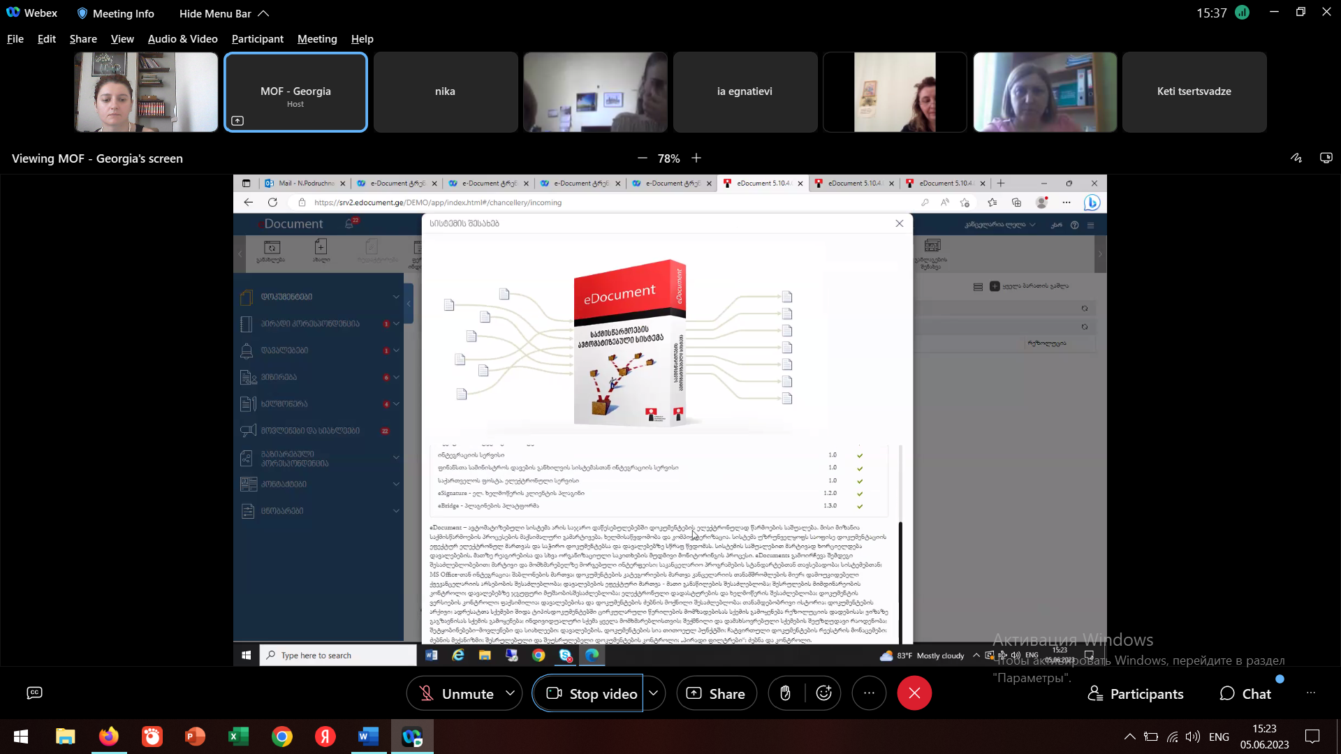Screen dimensions: 1341x754
Task: Open local Windows Start button
Action: (x=21, y=737)
